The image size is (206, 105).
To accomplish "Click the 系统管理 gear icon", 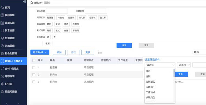I will coord(2,46).
